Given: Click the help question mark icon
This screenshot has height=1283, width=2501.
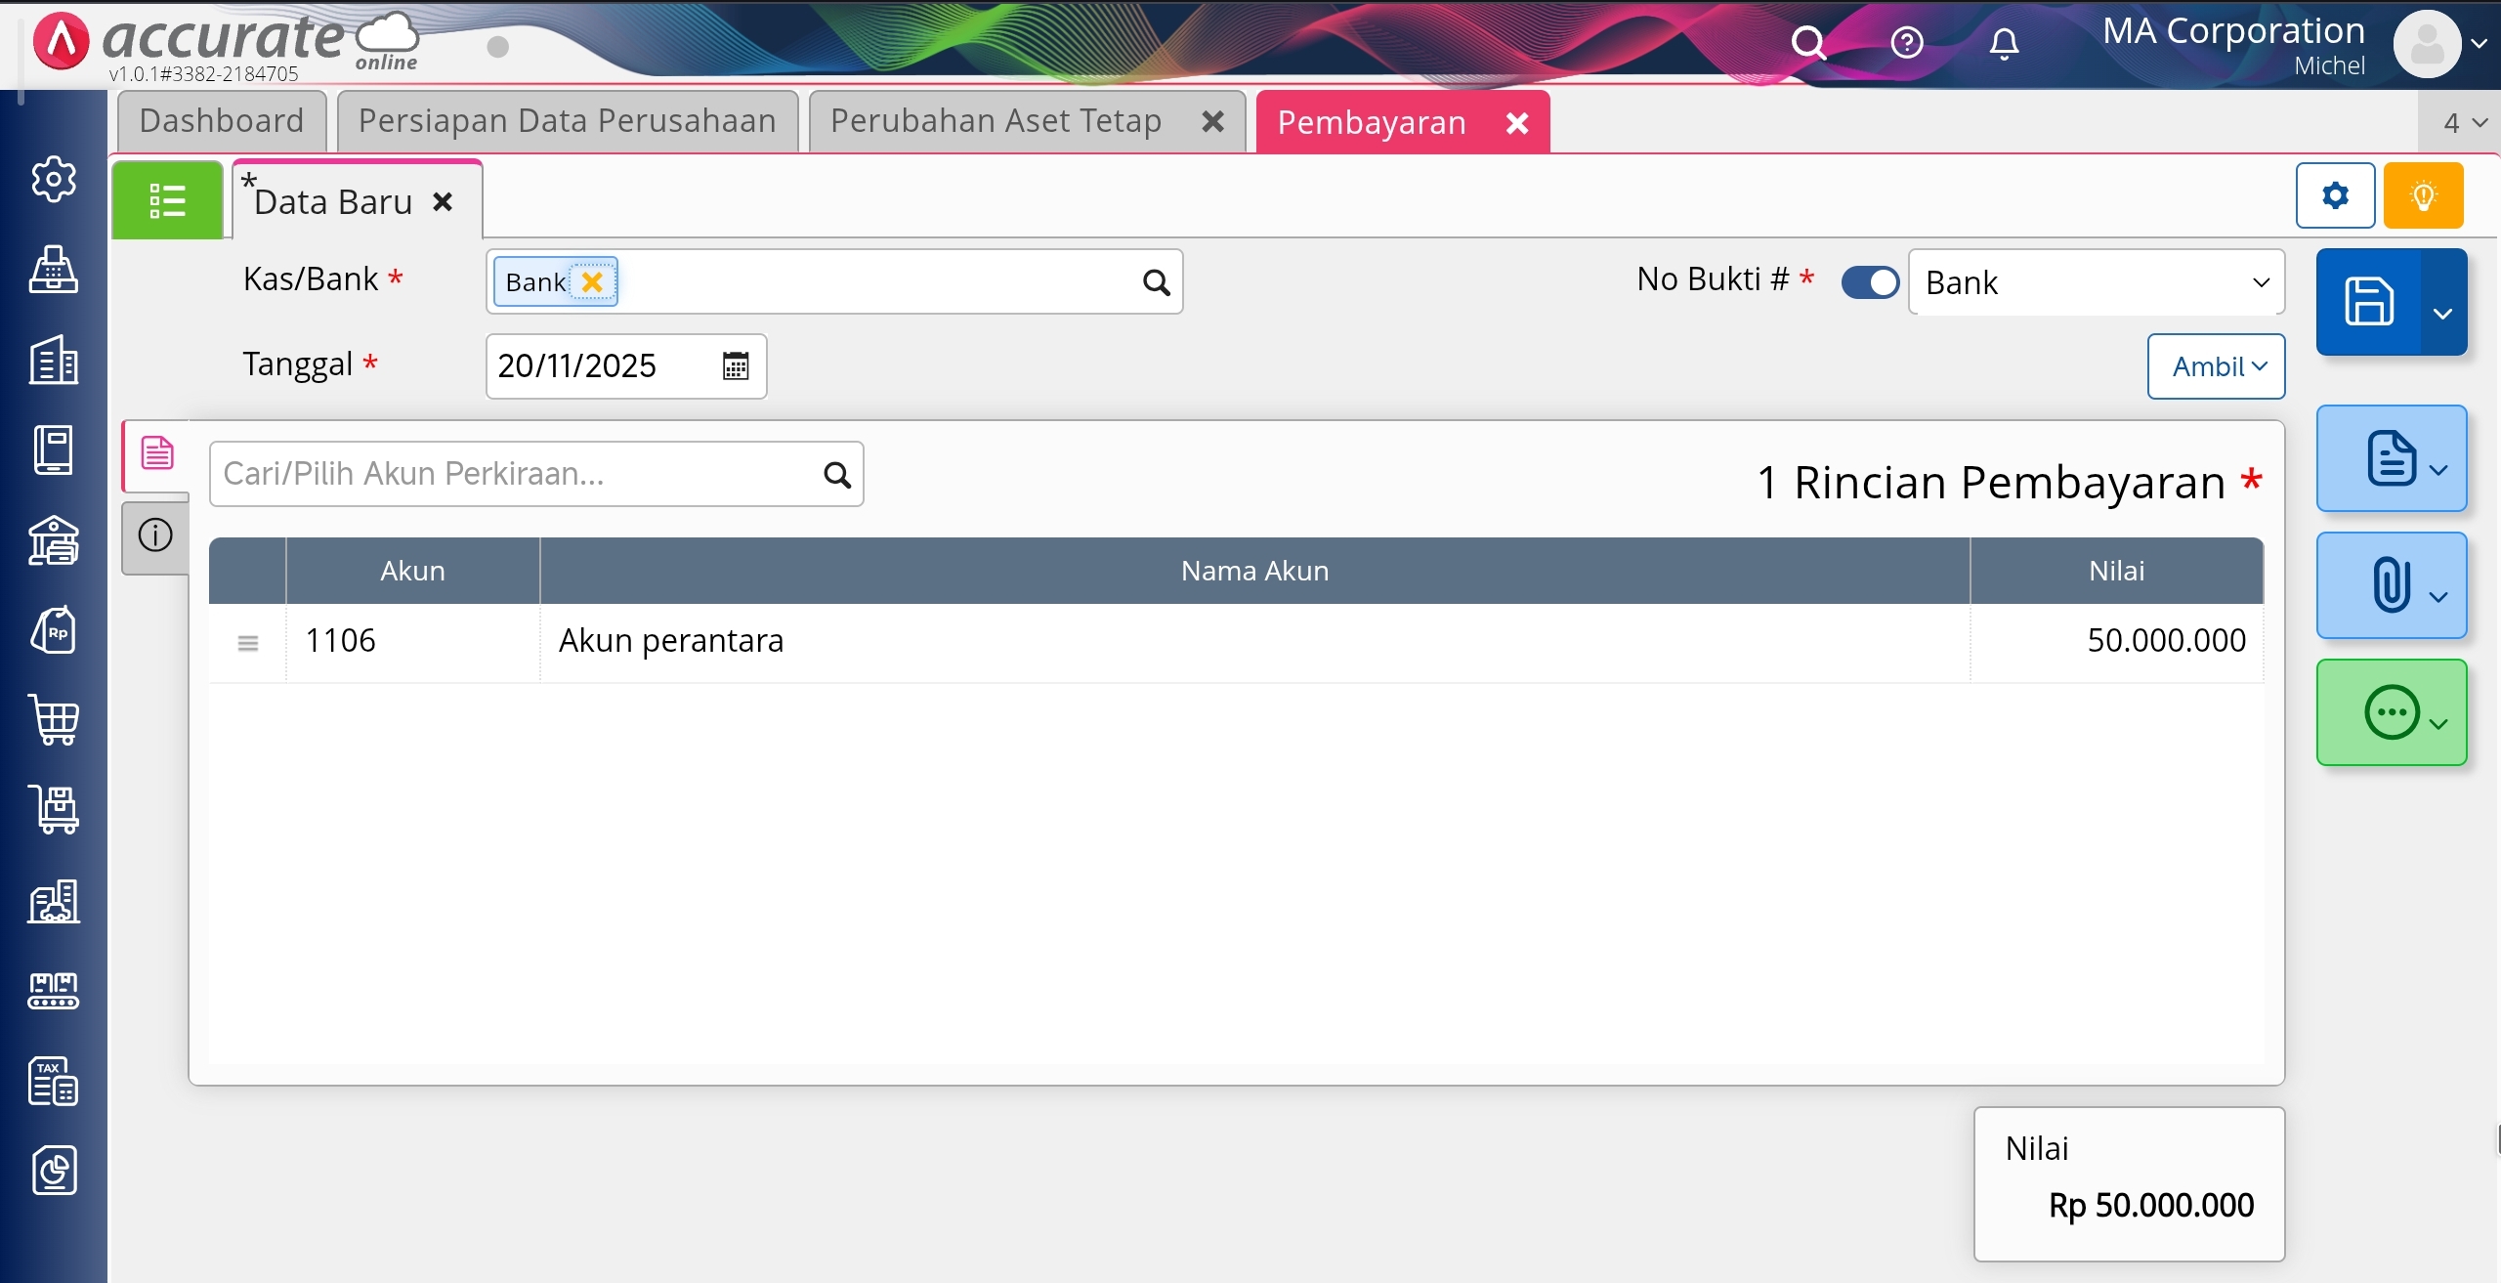Looking at the screenshot, I should coord(1907,43).
